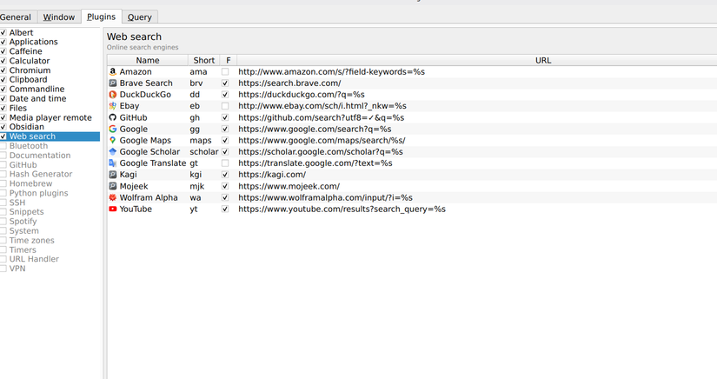Select the Web search plugin entry

[50, 136]
